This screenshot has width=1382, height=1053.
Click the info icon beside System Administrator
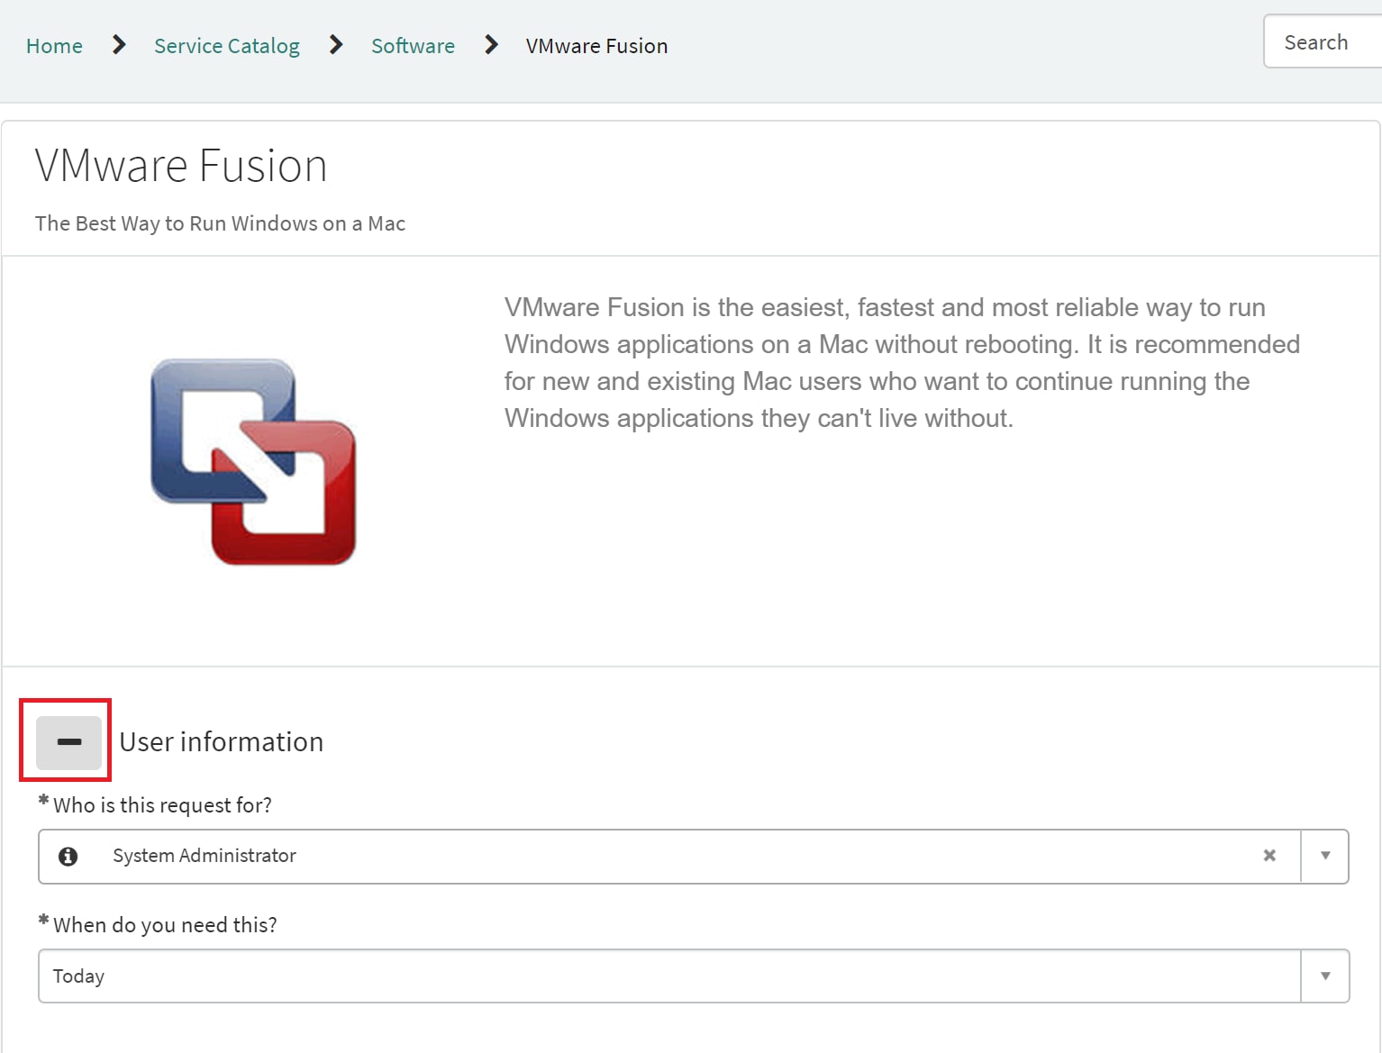click(68, 856)
